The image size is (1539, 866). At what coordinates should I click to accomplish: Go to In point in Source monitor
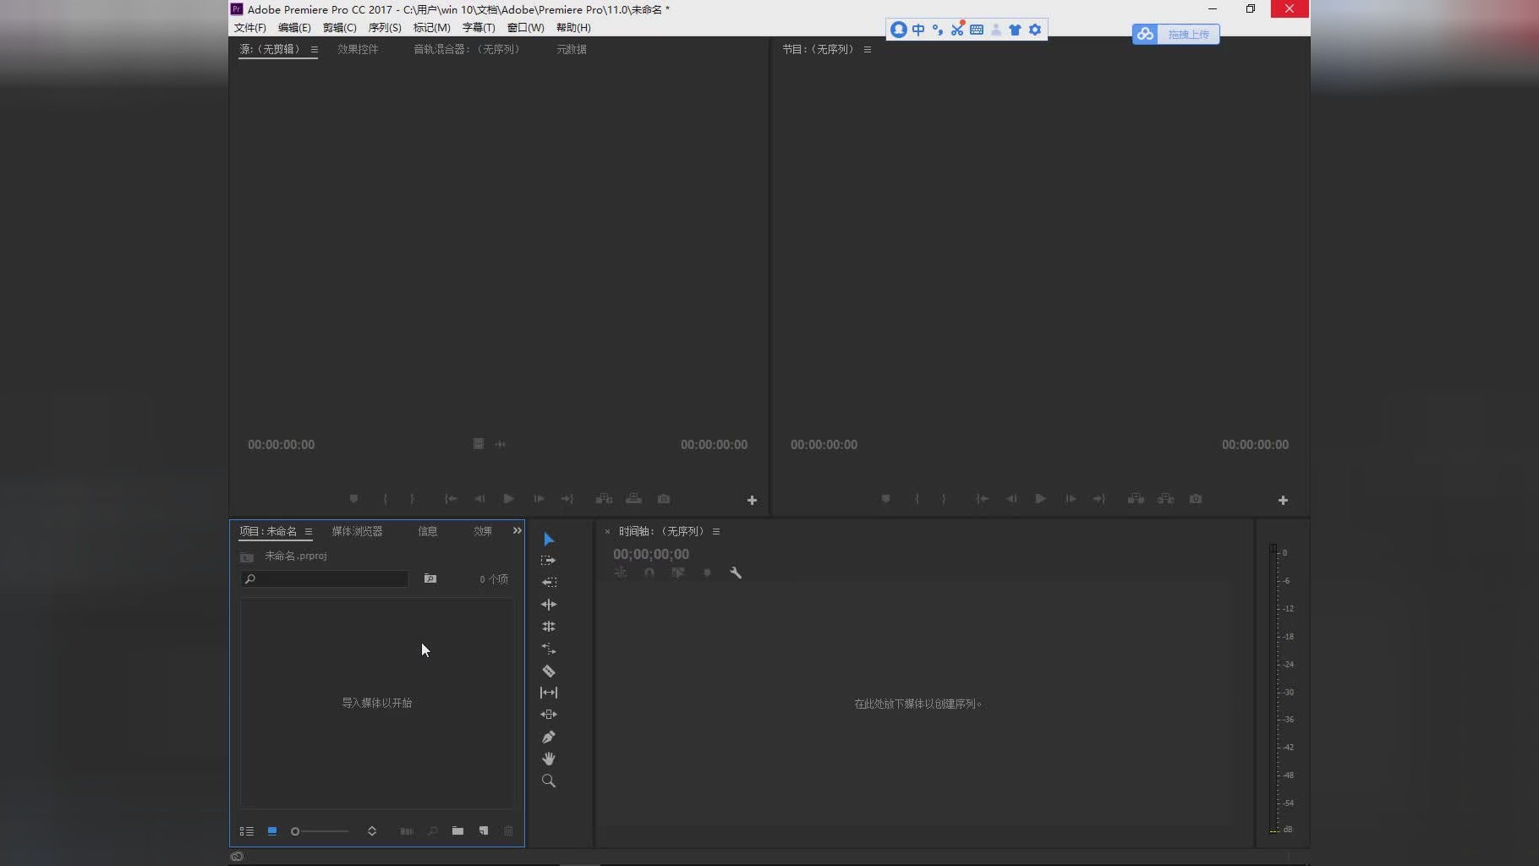coord(451,499)
